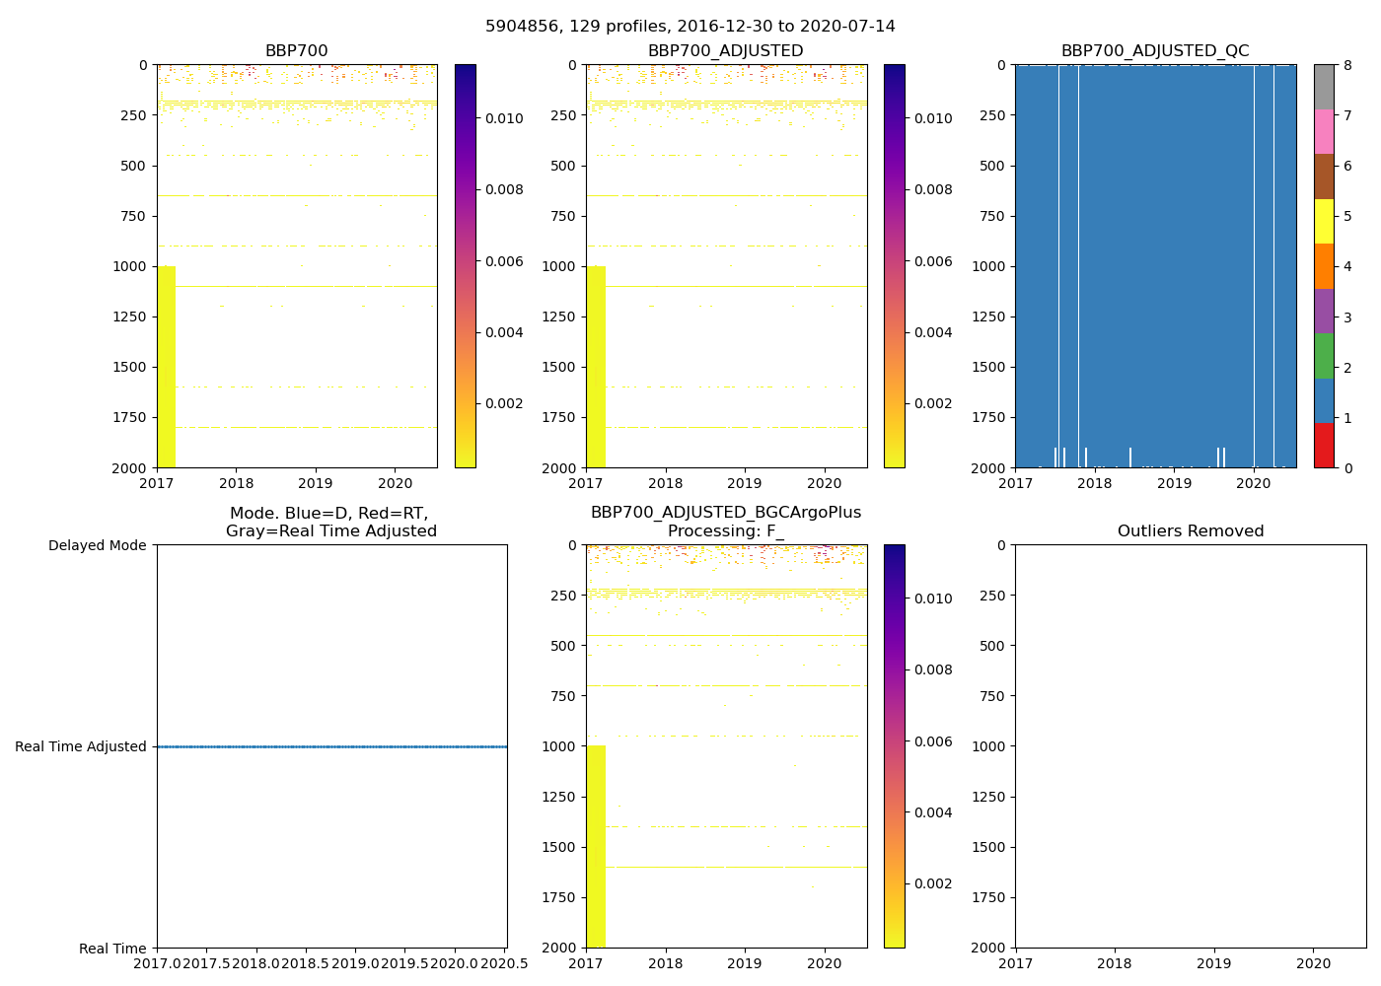Select the purple segment in the QC colorbar
1381x986 pixels.
click(x=1323, y=311)
